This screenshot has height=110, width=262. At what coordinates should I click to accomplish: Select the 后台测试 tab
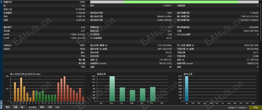pyautogui.click(x=32, y=107)
